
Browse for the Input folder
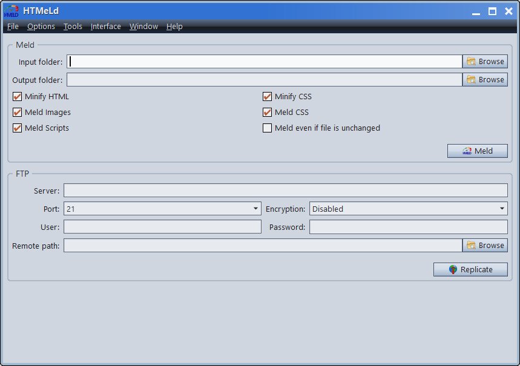click(485, 62)
